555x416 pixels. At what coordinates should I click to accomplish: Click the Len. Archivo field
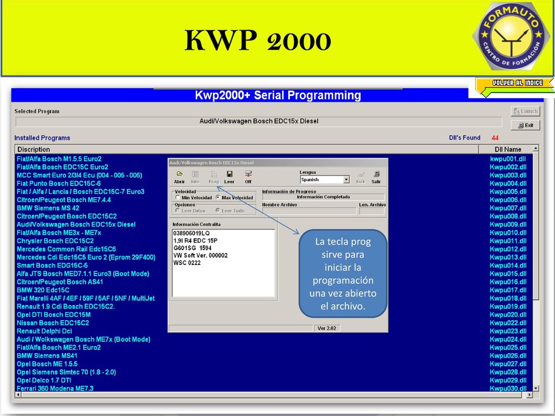pyautogui.click(x=372, y=211)
